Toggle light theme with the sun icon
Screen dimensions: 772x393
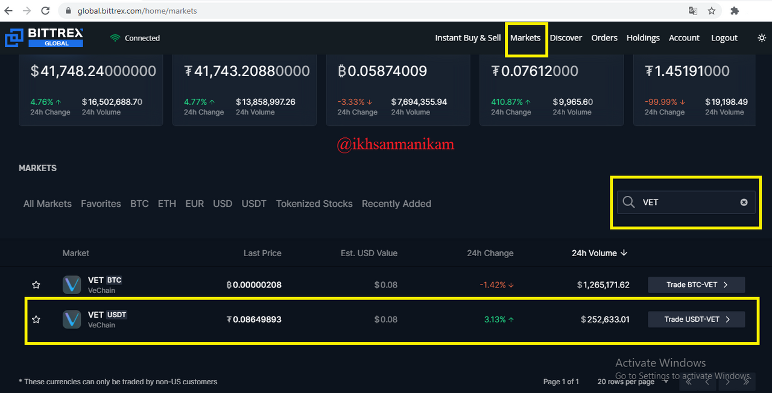pyautogui.click(x=762, y=37)
